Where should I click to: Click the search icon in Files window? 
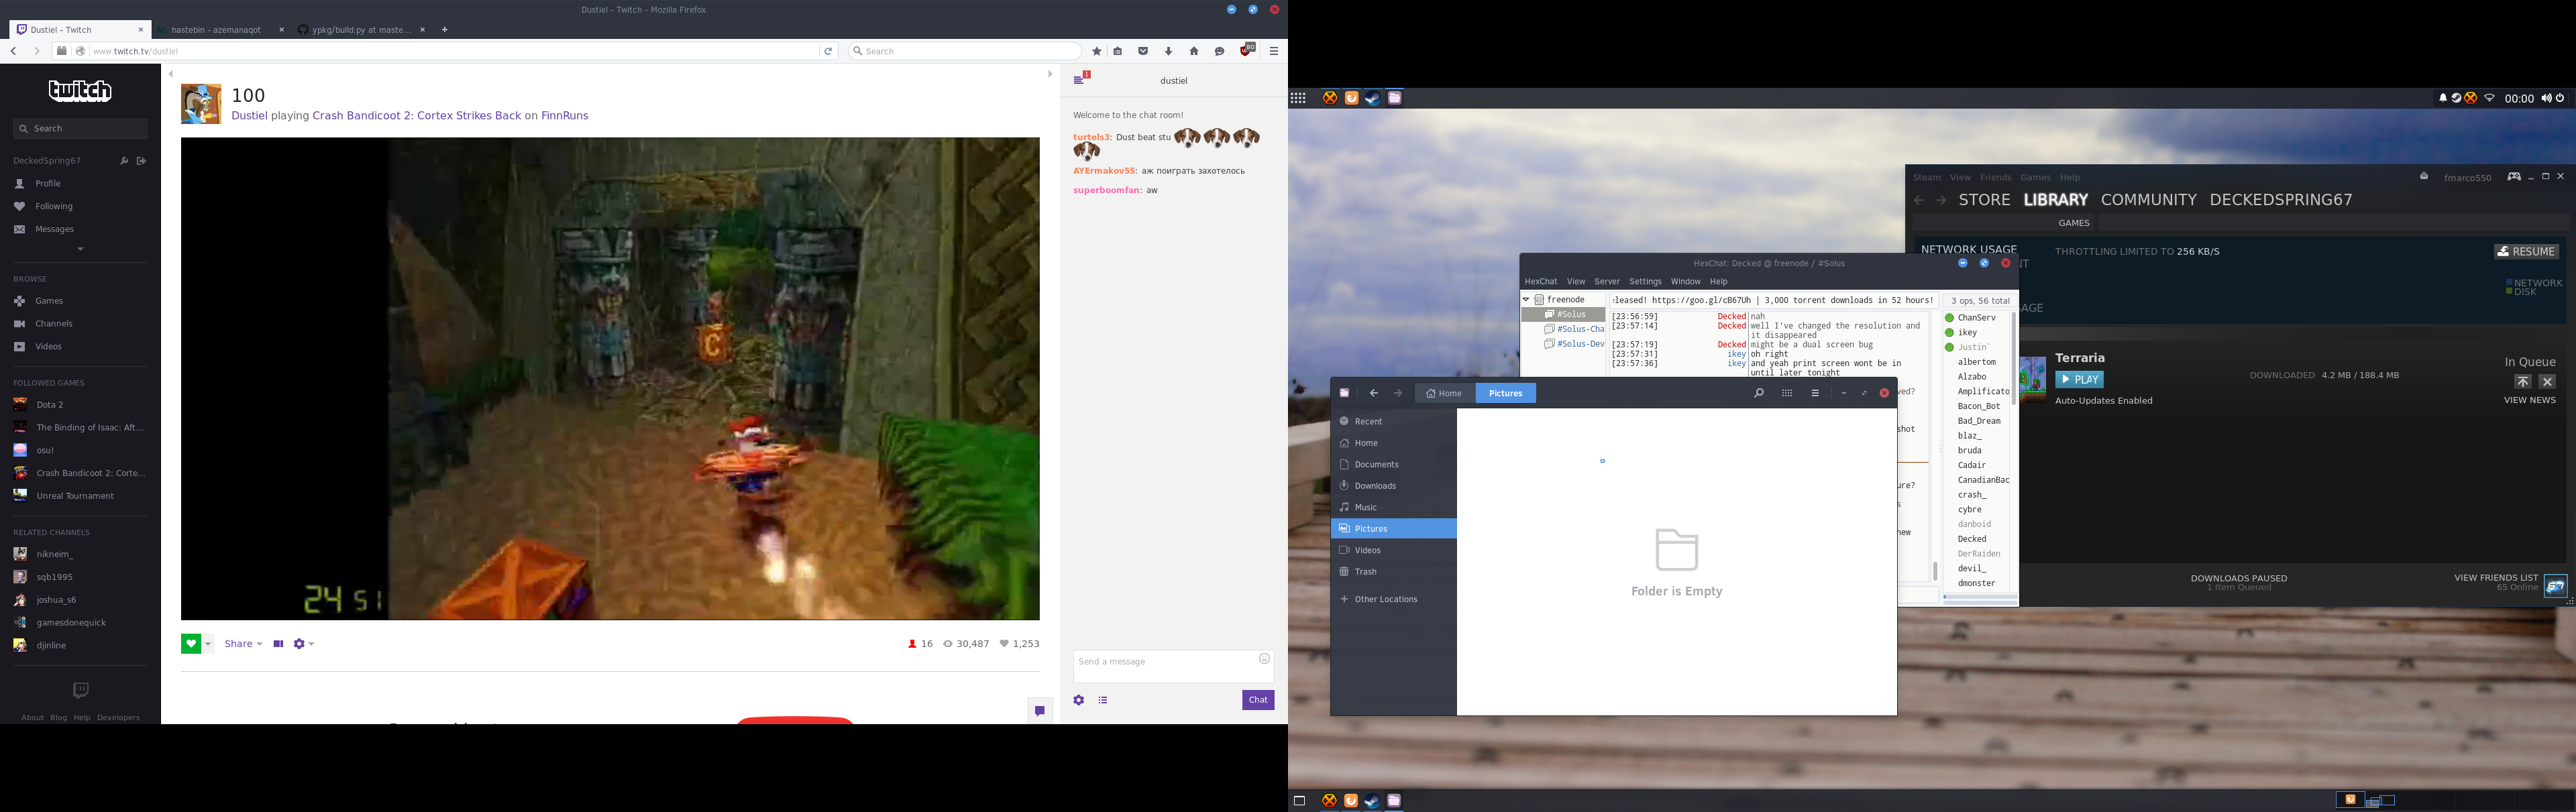(x=1759, y=394)
